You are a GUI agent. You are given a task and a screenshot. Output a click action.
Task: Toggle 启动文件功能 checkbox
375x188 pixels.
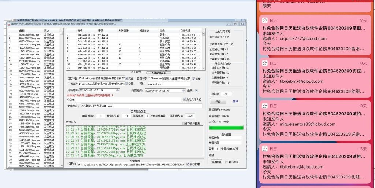[x=184, y=99]
